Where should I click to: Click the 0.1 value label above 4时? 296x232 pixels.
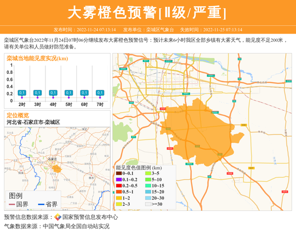53,93
